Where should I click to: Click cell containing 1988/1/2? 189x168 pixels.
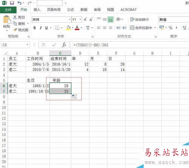(x=38, y=86)
